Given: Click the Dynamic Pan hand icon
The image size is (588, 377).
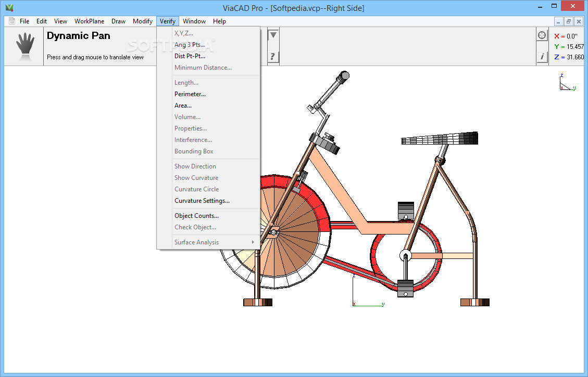Looking at the screenshot, I should pos(25,46).
